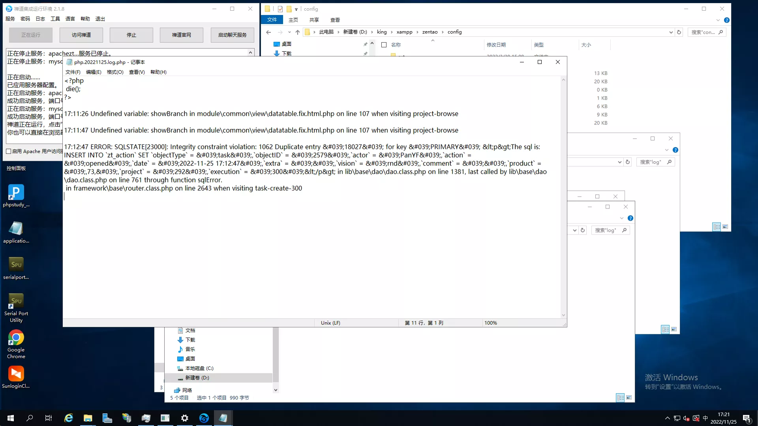Select 网络 in navigation tree
The height and width of the screenshot is (426, 758).
(187, 390)
